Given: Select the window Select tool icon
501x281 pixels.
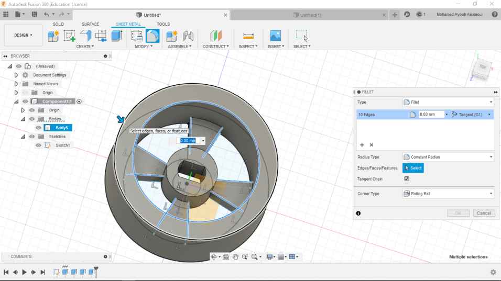Looking at the screenshot, I should click(x=301, y=36).
